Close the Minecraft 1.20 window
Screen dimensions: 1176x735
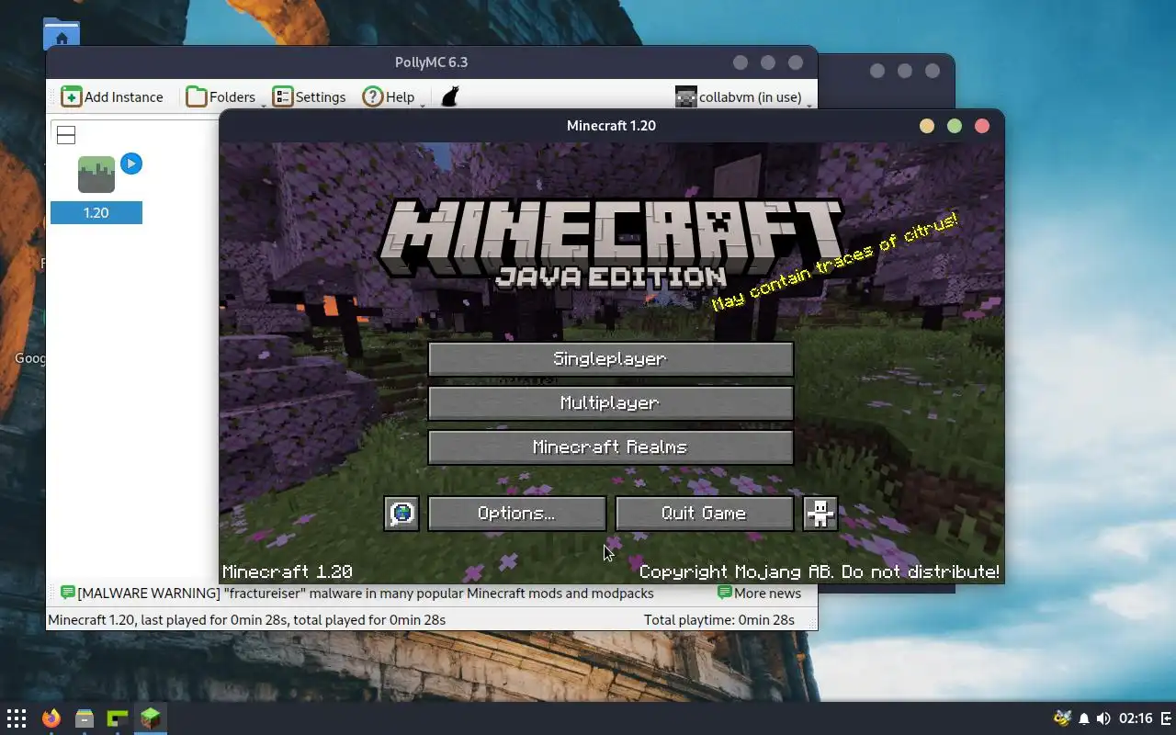click(982, 126)
